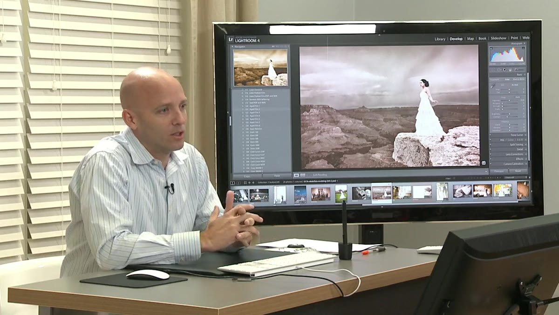Click the Auto tone button
This screenshot has width=559, height=315.
click(x=517, y=97)
